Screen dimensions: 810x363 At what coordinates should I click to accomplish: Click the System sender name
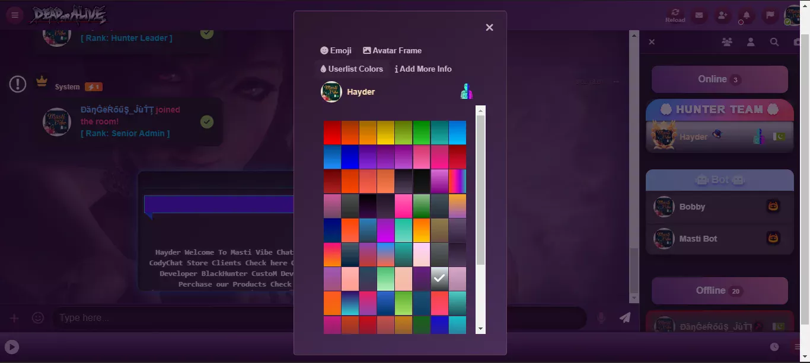(x=67, y=87)
